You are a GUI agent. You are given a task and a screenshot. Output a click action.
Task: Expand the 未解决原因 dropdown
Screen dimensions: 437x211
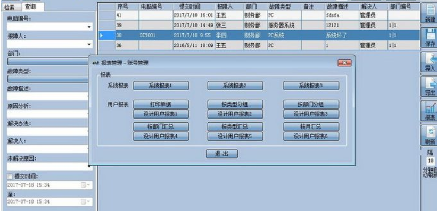tap(89, 166)
